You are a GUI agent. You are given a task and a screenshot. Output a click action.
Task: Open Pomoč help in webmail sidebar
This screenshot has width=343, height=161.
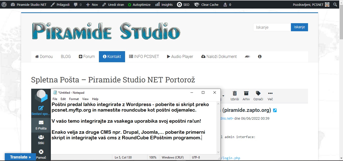(x=41, y=154)
